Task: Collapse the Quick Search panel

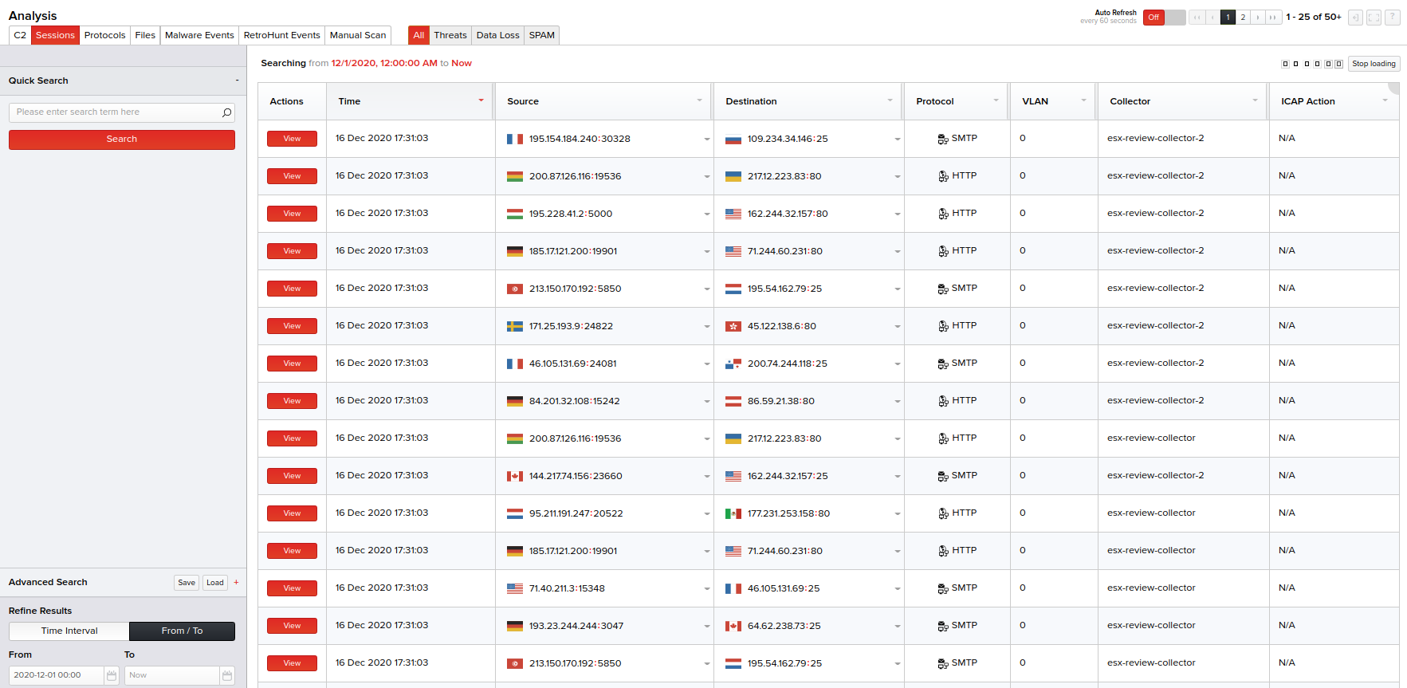Action: click(237, 81)
